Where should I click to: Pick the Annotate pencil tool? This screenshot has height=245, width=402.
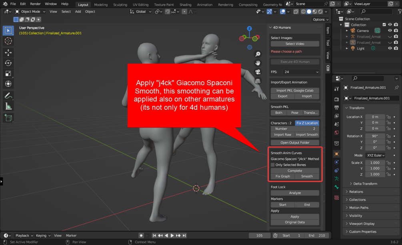pos(8,96)
